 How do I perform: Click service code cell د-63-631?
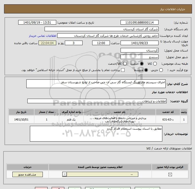[x=168, y=119]
